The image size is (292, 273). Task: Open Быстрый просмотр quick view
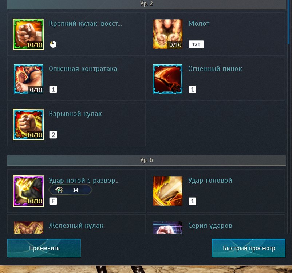(x=249, y=248)
